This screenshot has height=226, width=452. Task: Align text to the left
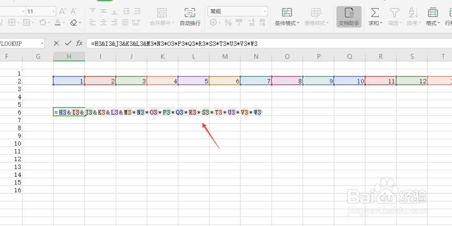pyautogui.click(x=93, y=22)
